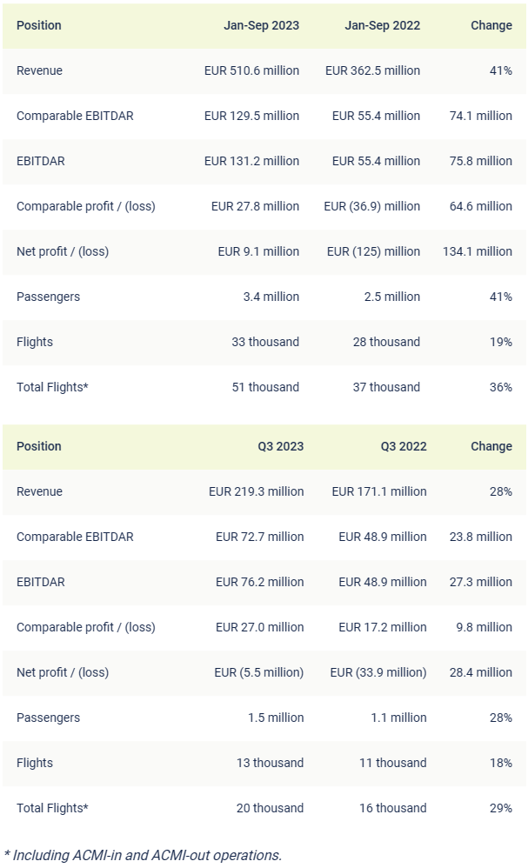Click the ACMI-in and ACMI-out footnote text
Image resolution: width=528 pixels, height=868 pixels.
[143, 855]
